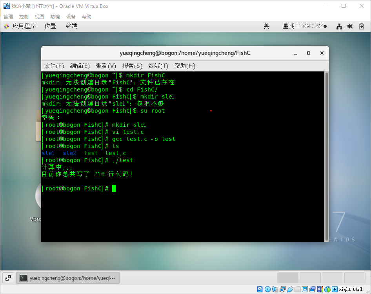Click the 密码： password prompt line
Image resolution: width=371 pixels, height=294 pixels.
[x=51, y=118]
